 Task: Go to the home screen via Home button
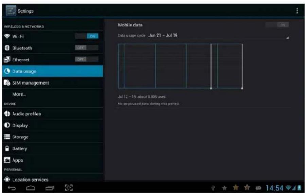[31, 188]
